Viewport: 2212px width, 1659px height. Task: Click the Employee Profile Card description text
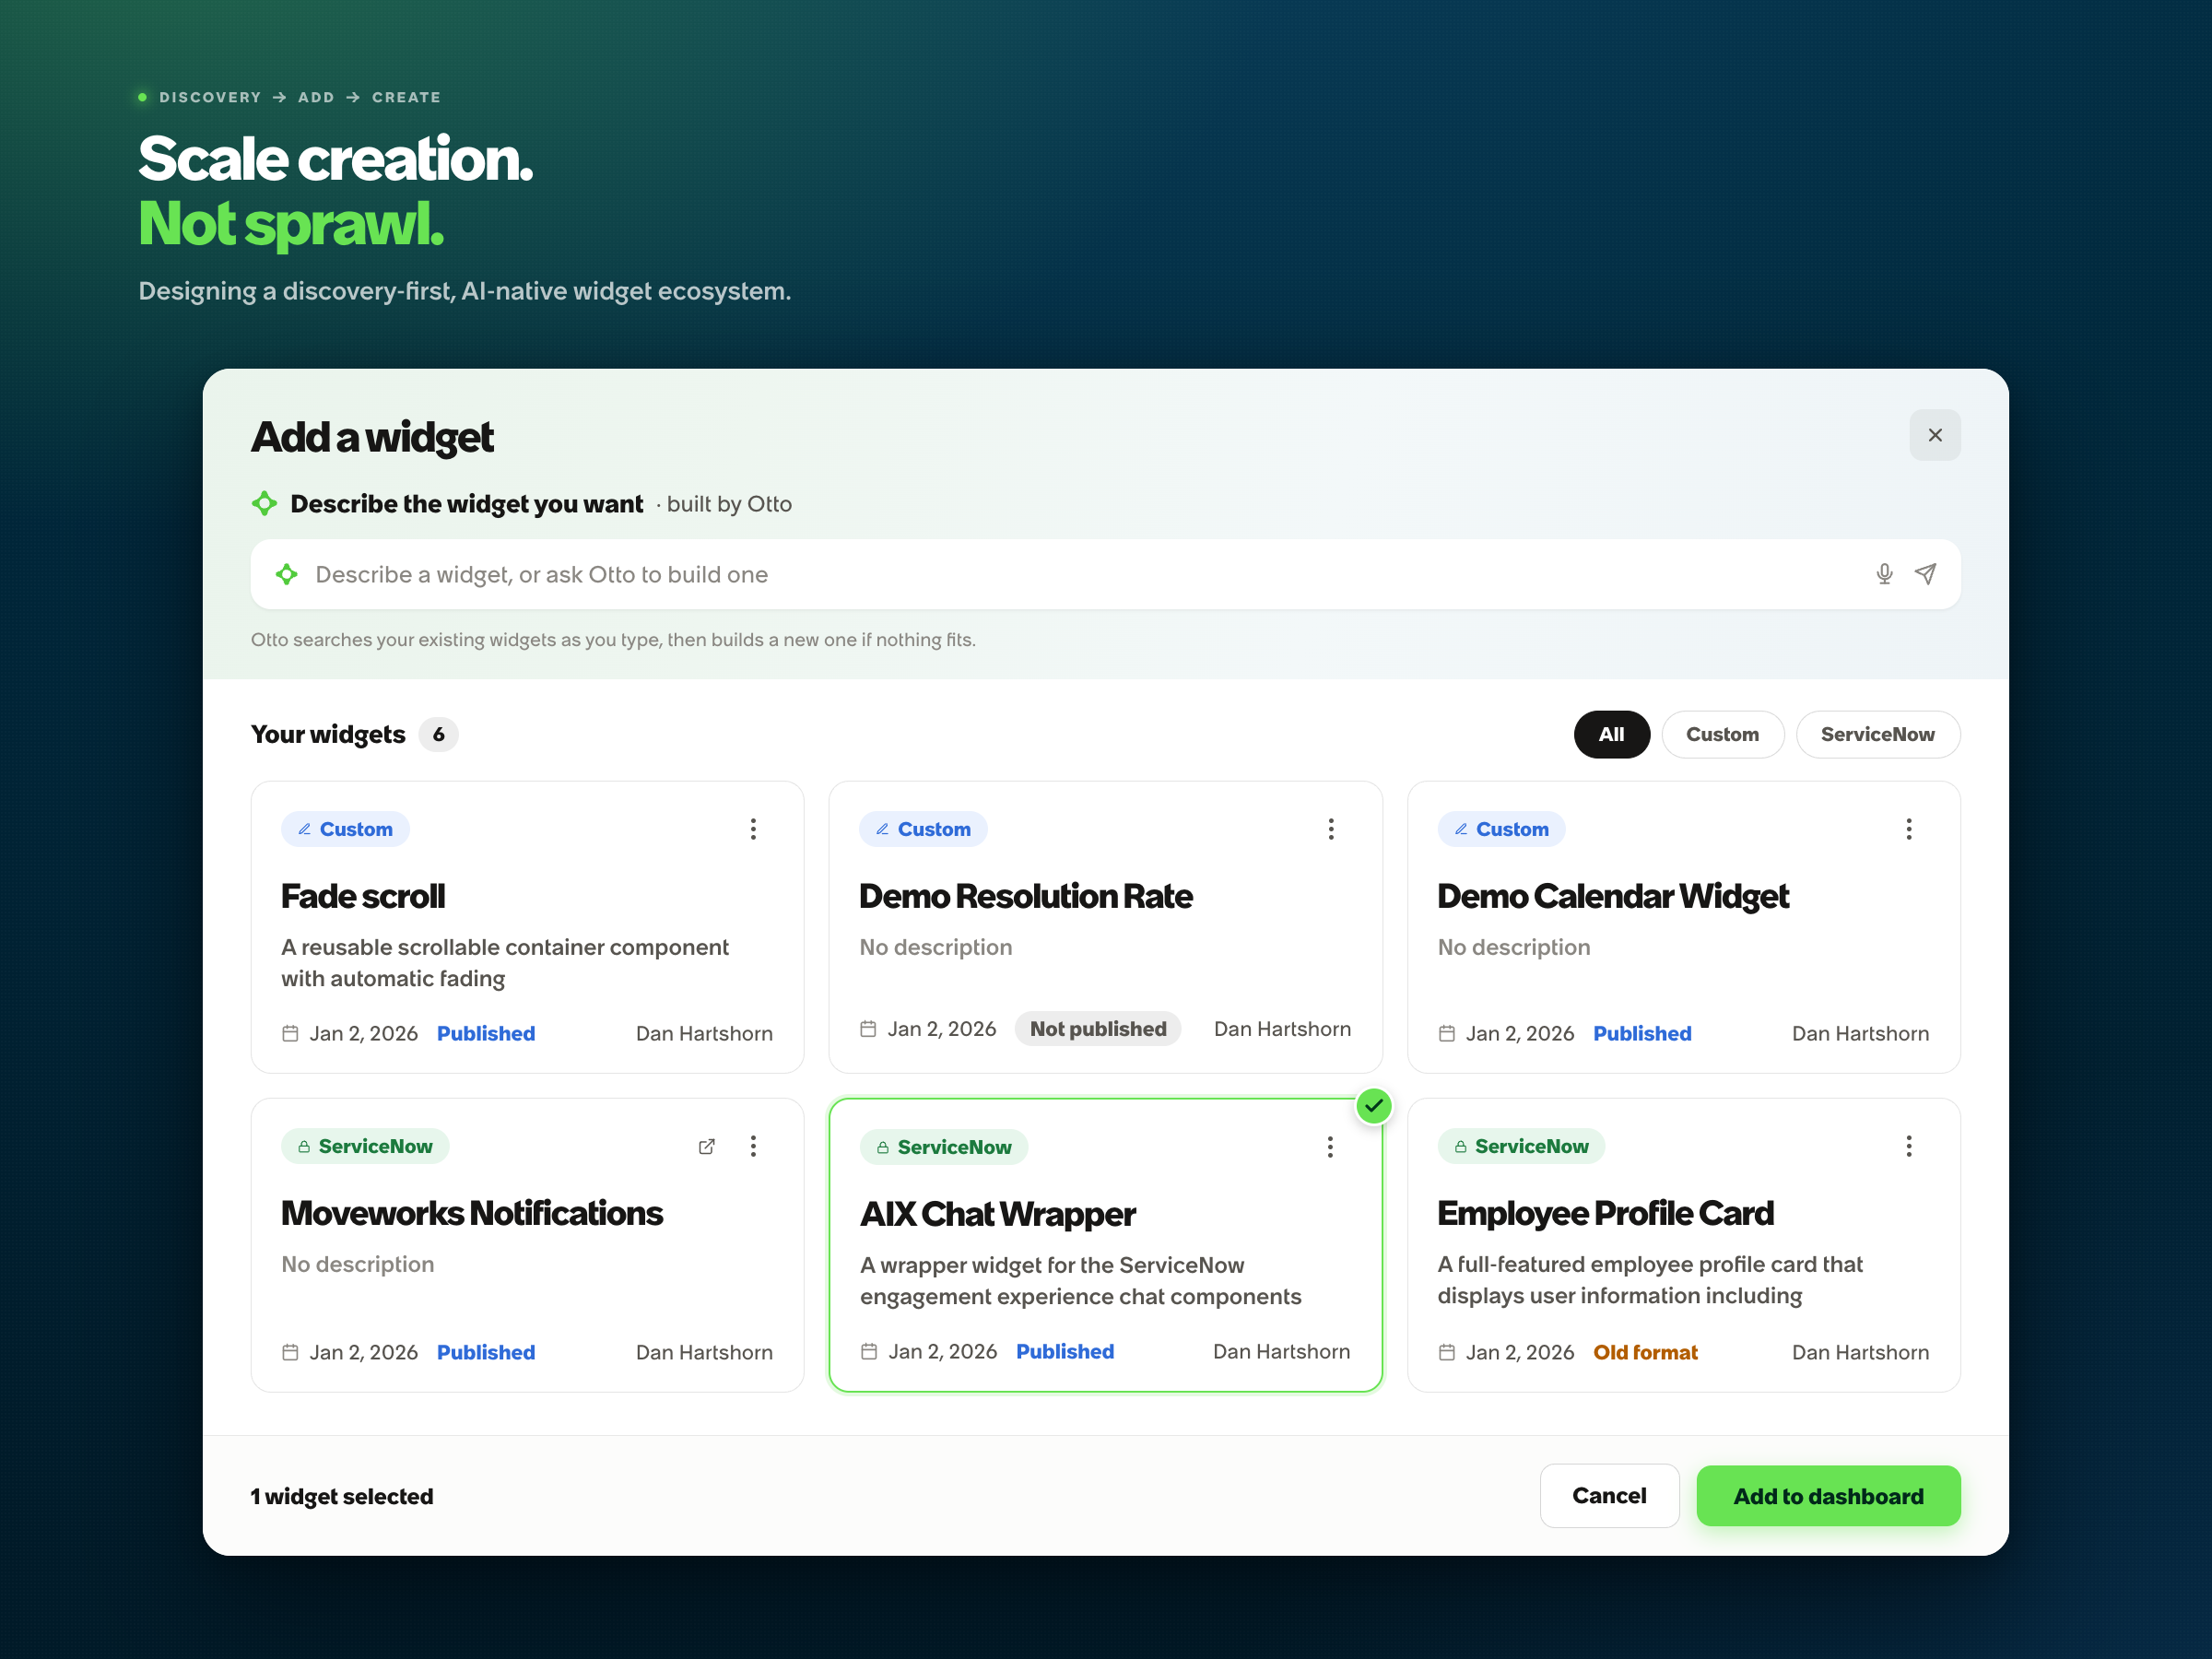[x=1650, y=1279]
